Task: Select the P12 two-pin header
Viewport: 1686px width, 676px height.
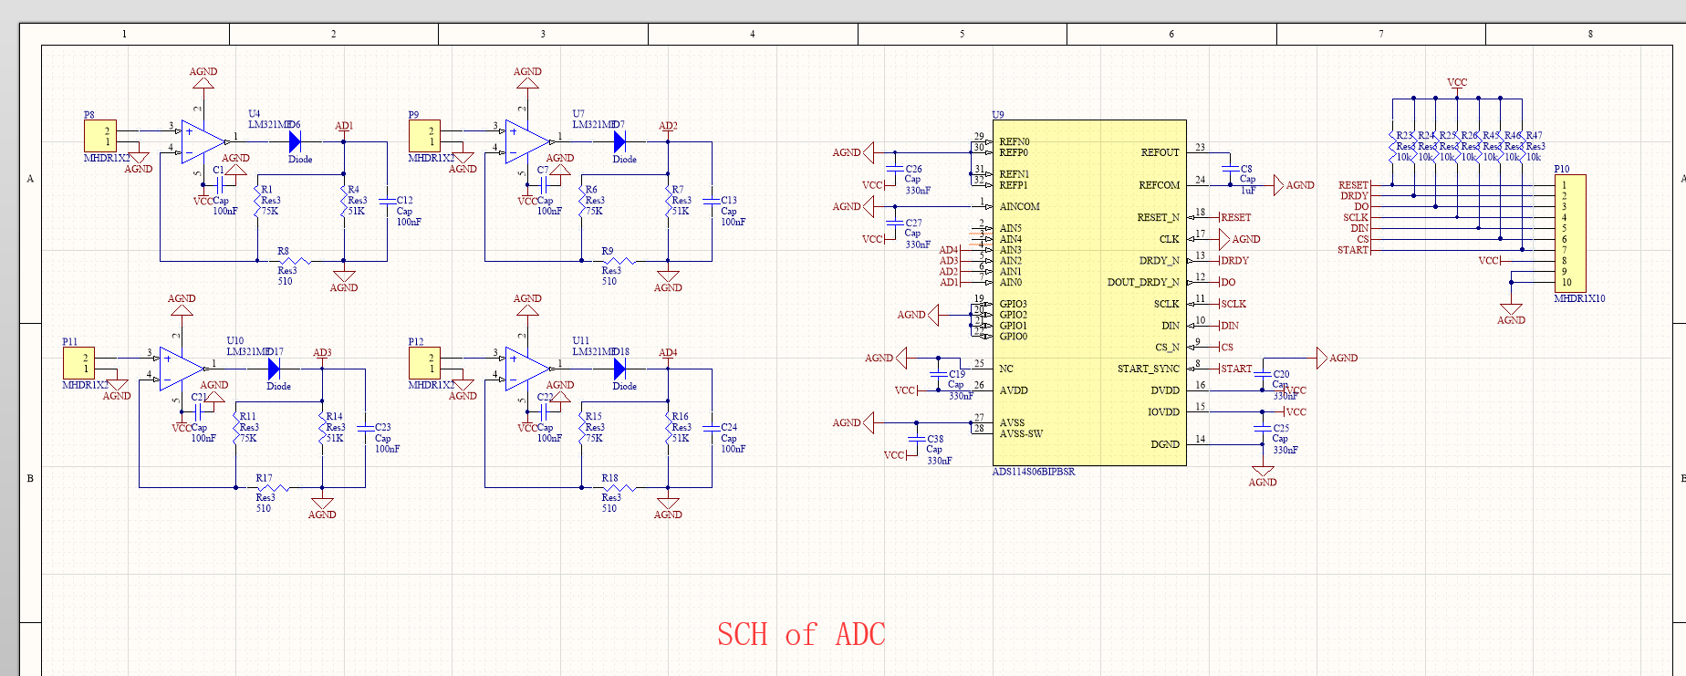Action: pyautogui.click(x=424, y=363)
